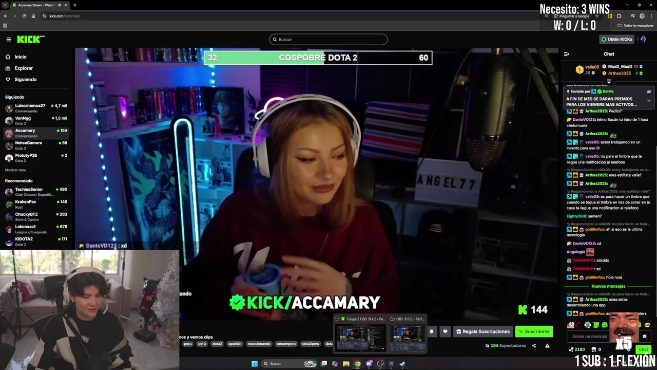Expand followed list with Mostrar más

tap(15, 170)
